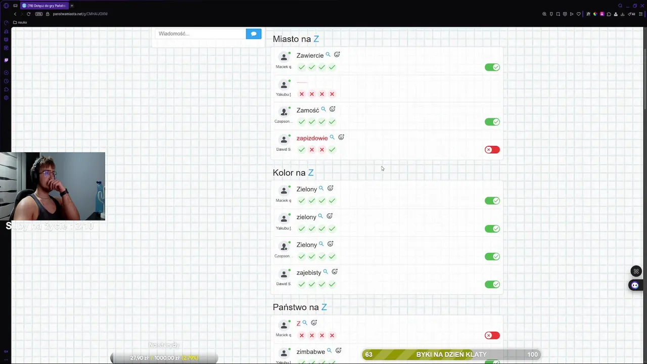Click the Wiadomość message input field
647x364 pixels.
tap(201, 33)
